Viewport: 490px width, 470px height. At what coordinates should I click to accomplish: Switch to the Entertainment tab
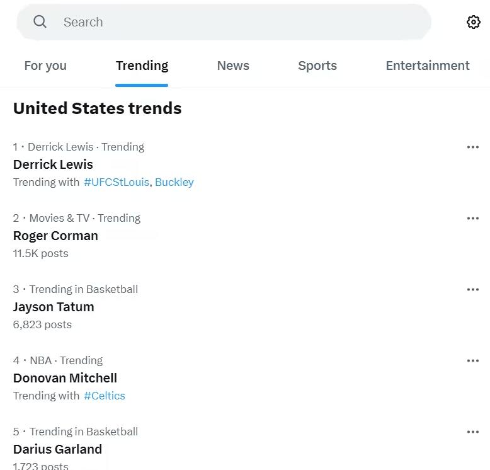coord(427,66)
